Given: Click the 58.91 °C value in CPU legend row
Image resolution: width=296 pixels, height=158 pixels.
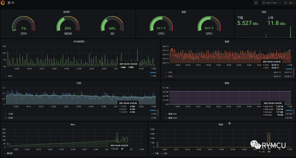Looking at the screenshot, I should 277,72.
